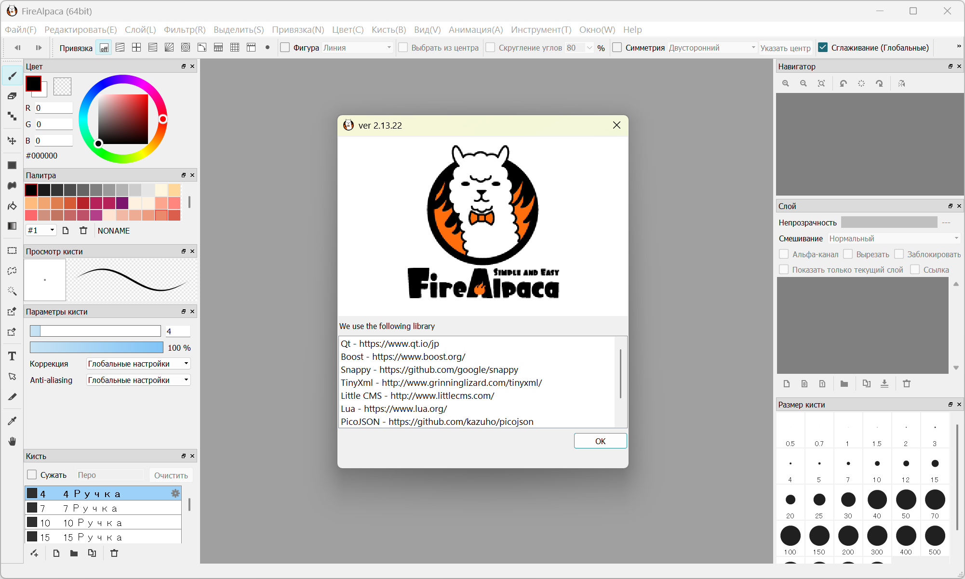Viewport: 965px width, 579px height.
Task: Open the Фильтр(R) menu
Action: coord(185,29)
